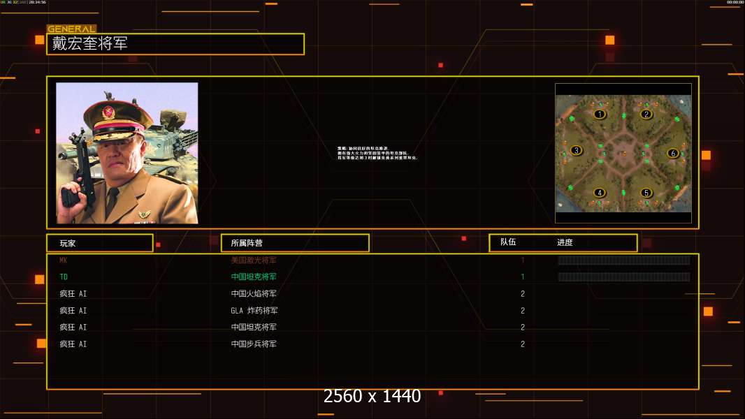Click the GENERAL label tag
This screenshot has height=419, width=745.
coord(72,29)
